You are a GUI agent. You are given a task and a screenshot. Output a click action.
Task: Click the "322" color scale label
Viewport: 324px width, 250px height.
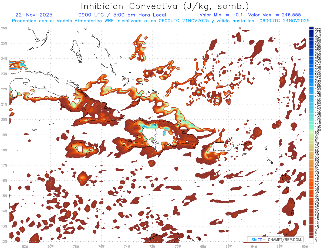[318, 29]
